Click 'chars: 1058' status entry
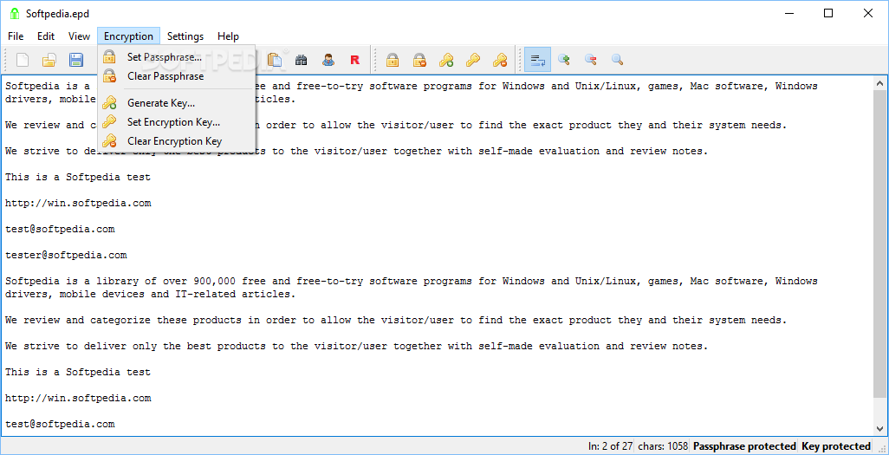This screenshot has height=455, width=889. (x=663, y=446)
